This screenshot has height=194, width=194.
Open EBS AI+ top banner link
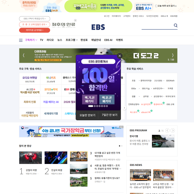(144, 7)
